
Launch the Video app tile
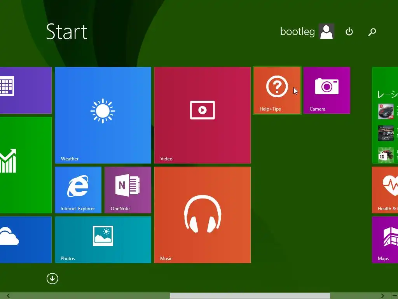[x=202, y=115]
